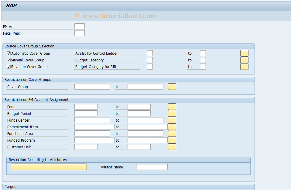Image resolution: width=291 pixels, height=190 pixels.
Task: Open multiple selection for Availability Control Ledger
Action: 244,53
